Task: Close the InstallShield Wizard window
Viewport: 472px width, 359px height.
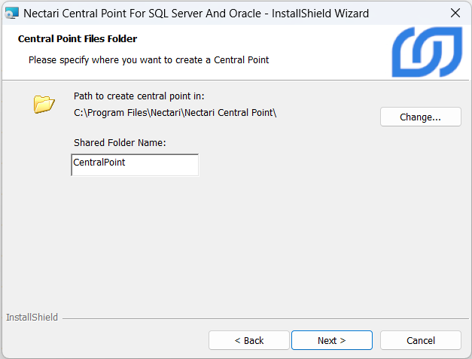Action: [455, 13]
